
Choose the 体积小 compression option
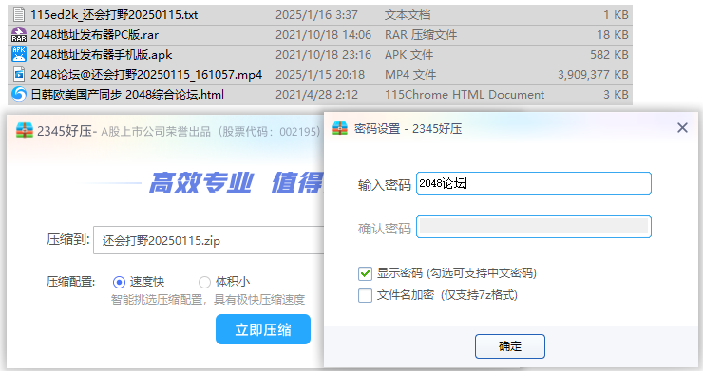[204, 282]
